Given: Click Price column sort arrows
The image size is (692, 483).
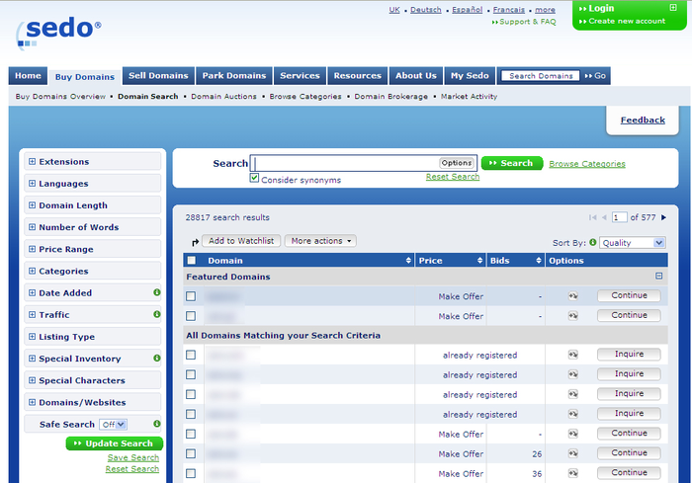Looking at the screenshot, I should click(x=479, y=261).
